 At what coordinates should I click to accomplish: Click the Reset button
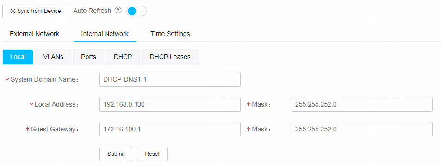(152, 154)
